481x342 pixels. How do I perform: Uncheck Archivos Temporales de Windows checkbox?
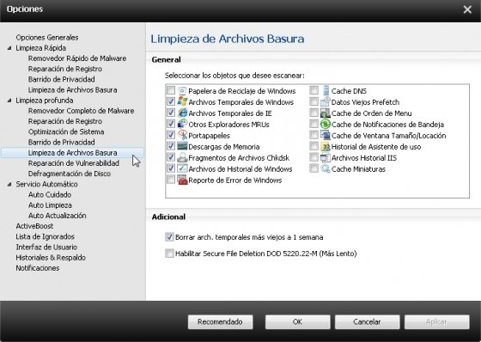[x=171, y=101]
